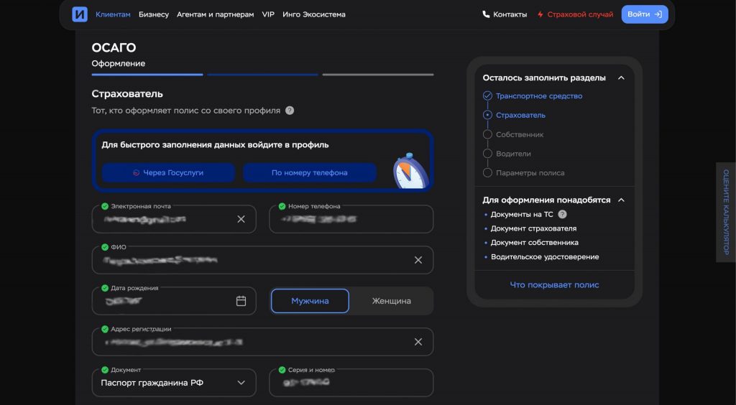Click the Серия и номер input field
This screenshot has height=405, width=736.
click(x=351, y=383)
